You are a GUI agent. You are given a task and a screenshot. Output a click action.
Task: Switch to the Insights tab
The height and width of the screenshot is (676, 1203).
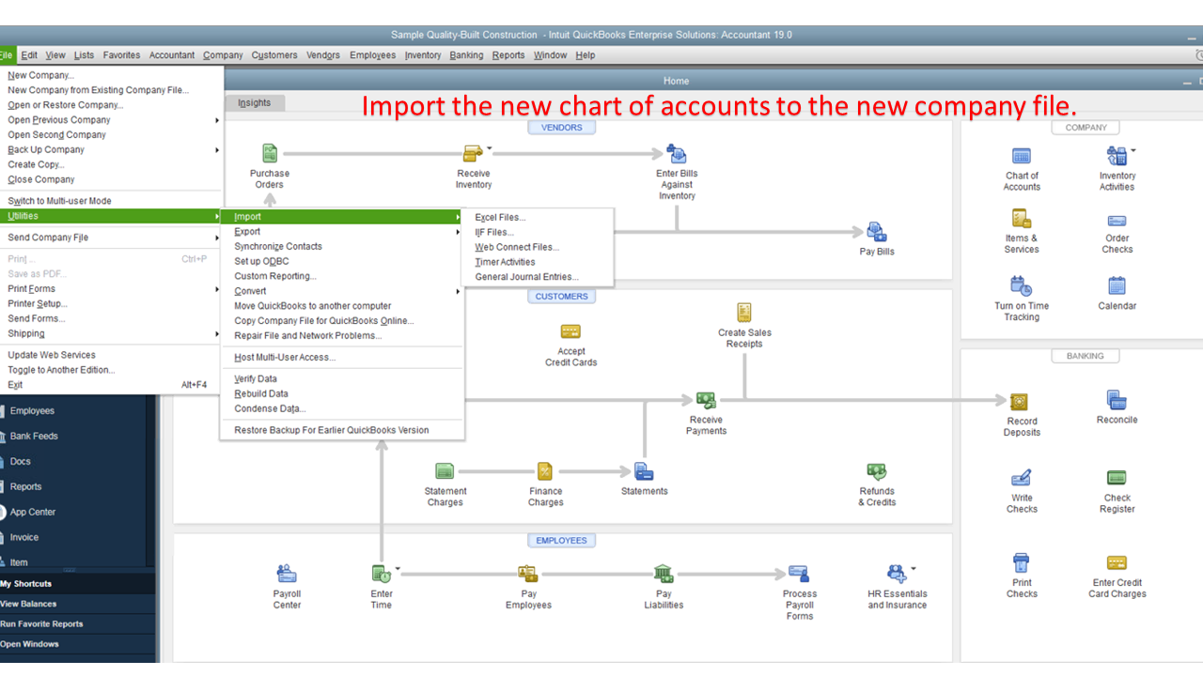(x=254, y=103)
